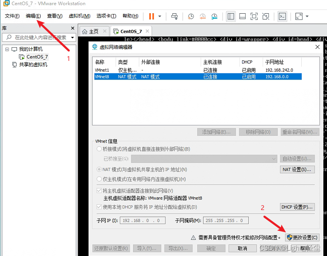Take a snapshot of the virtual machine
The image size is (327, 256).
tap(191, 16)
